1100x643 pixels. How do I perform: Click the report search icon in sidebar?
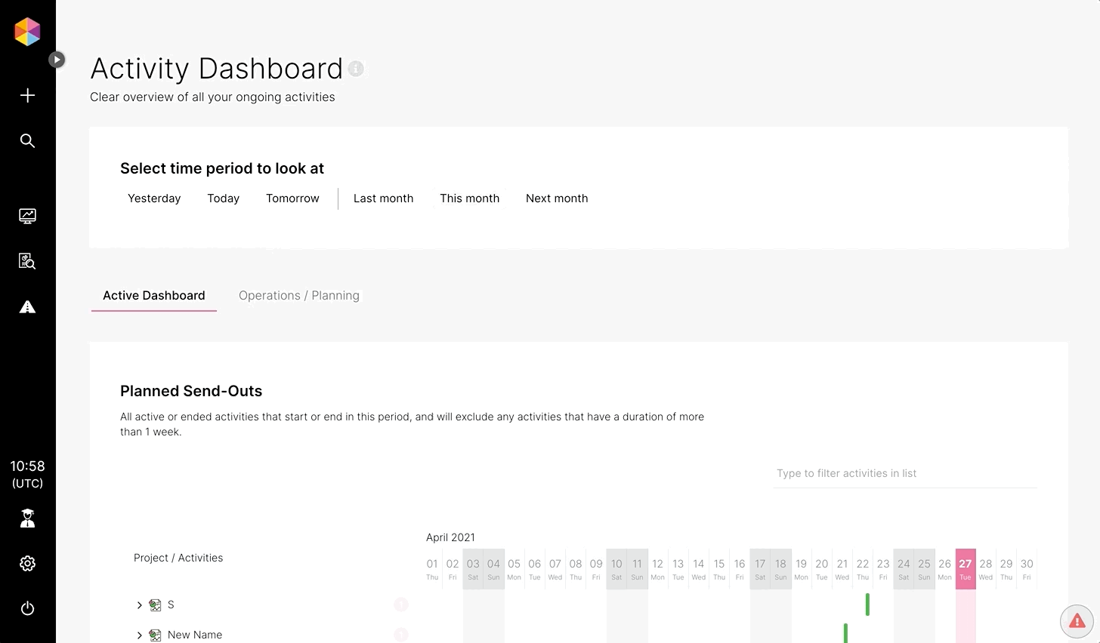[x=27, y=261]
